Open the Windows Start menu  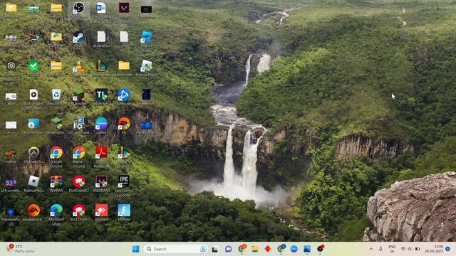(135, 249)
